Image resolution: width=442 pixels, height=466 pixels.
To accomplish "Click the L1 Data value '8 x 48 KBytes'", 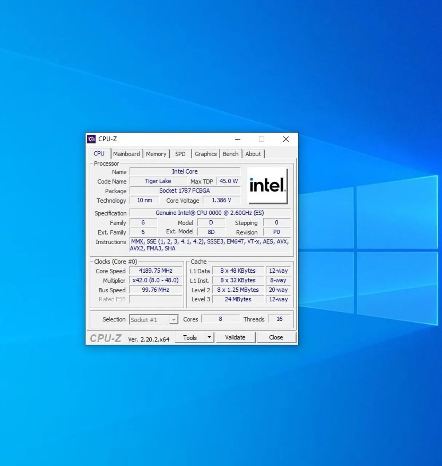I will [x=238, y=271].
